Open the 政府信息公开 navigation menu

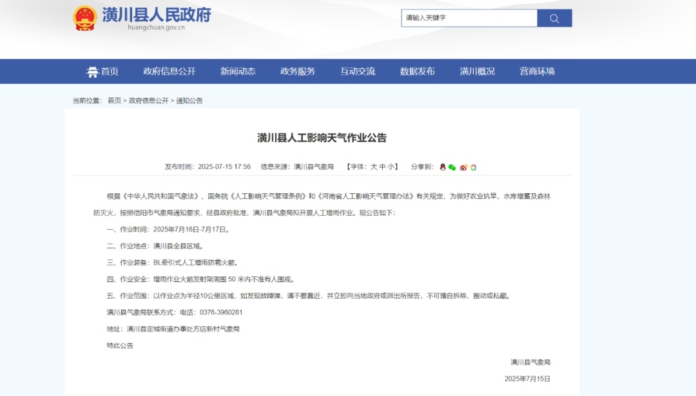[170, 71]
